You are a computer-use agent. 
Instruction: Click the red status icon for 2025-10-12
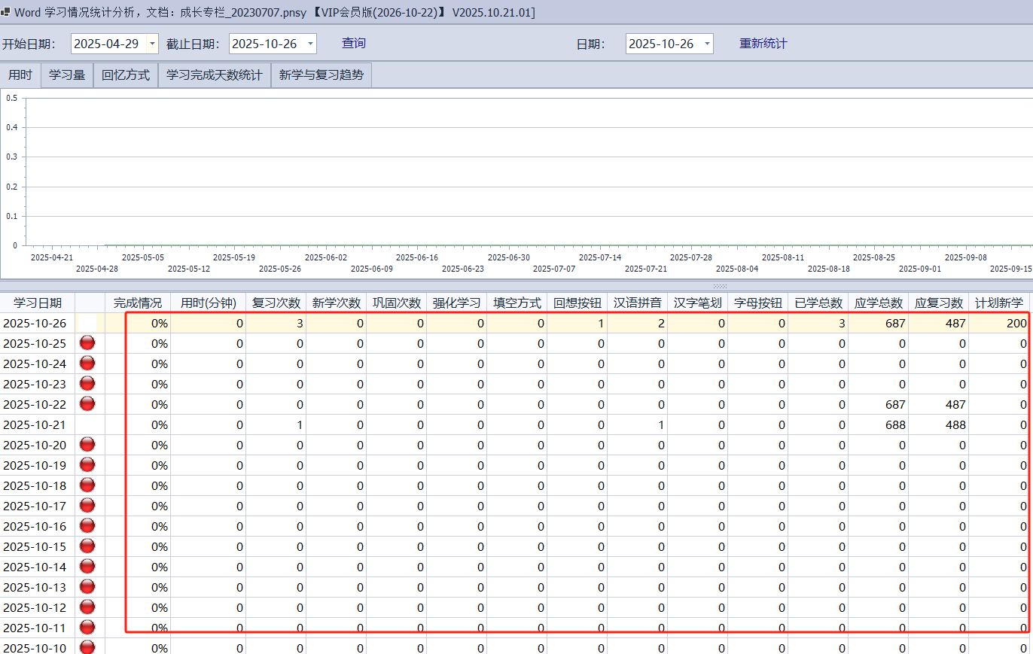coord(87,607)
